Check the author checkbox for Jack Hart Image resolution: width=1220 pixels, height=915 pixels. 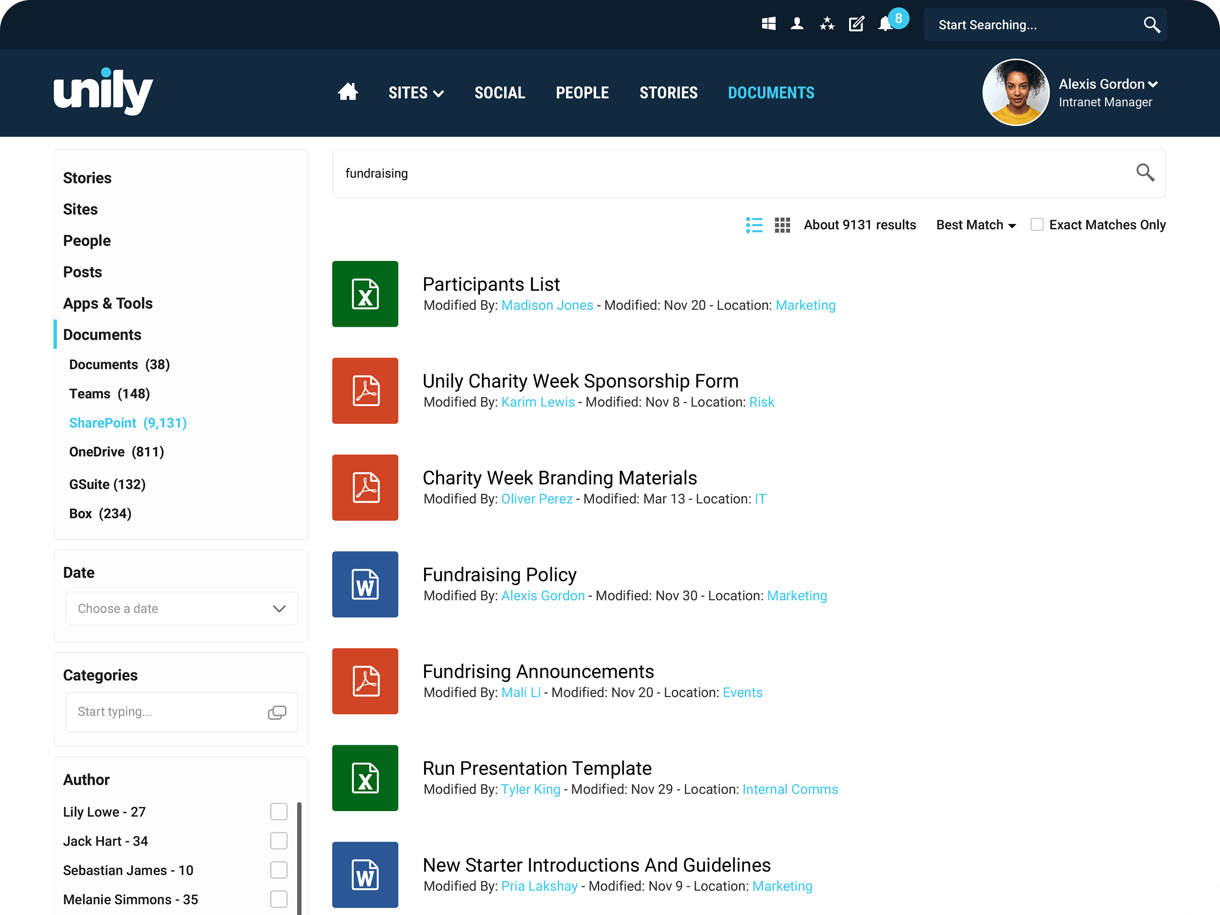point(279,841)
